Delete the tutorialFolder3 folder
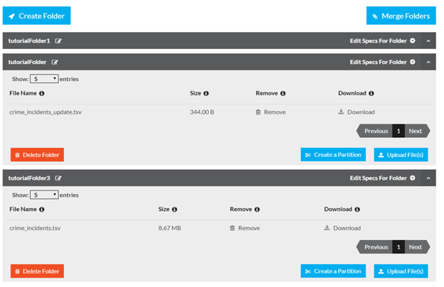 point(37,271)
